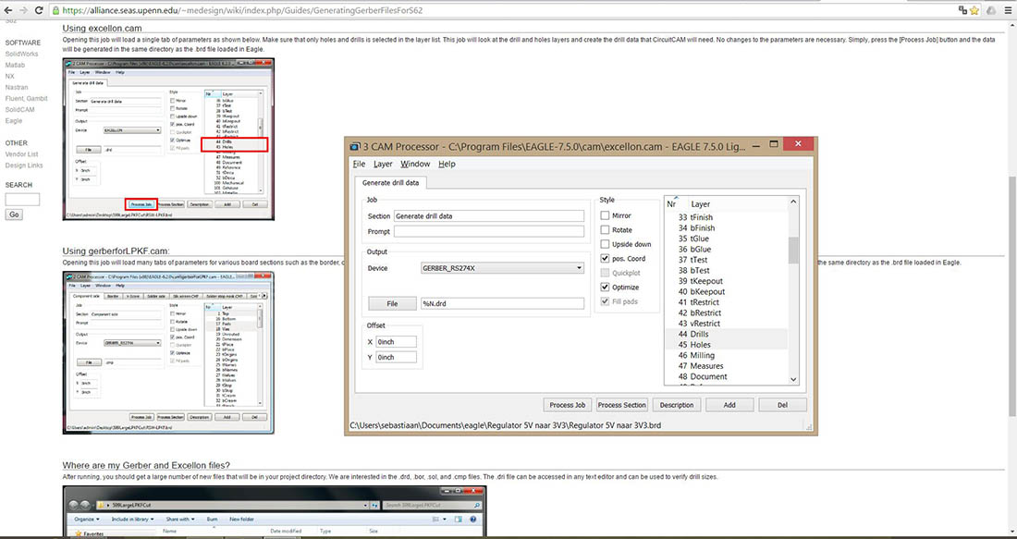Open the File menu in CAM Processor
1017x539 pixels.
(x=359, y=164)
